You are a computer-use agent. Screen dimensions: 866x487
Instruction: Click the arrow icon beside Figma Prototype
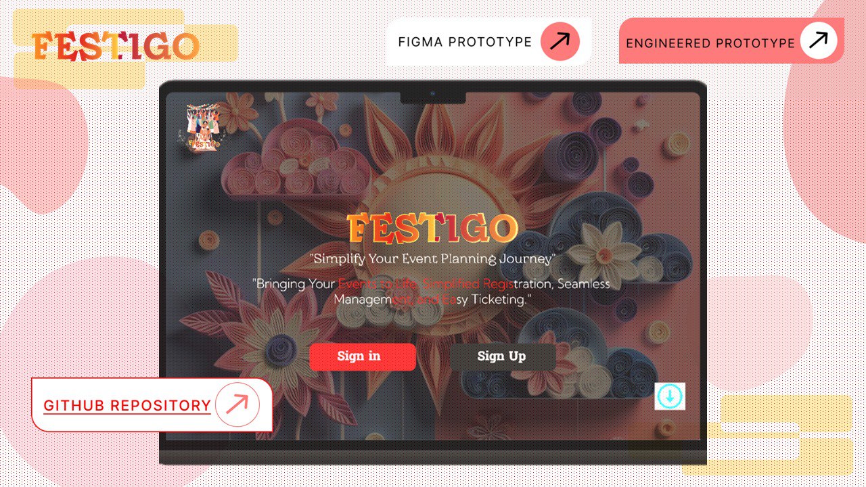coord(560,42)
